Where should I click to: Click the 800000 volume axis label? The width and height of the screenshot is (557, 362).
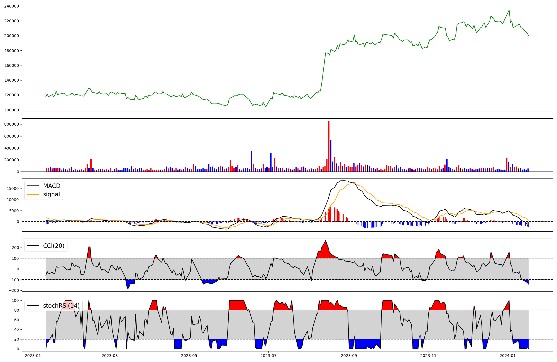coord(12,124)
